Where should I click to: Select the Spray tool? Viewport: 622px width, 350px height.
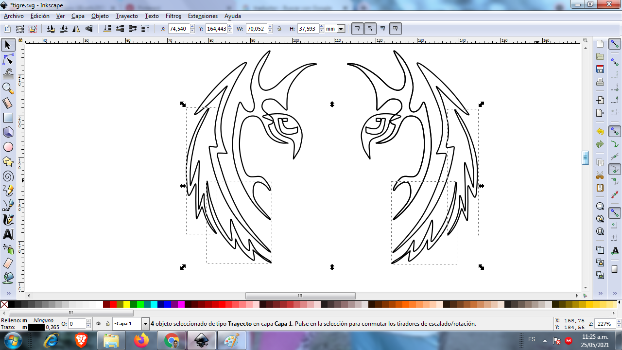pos(8,249)
